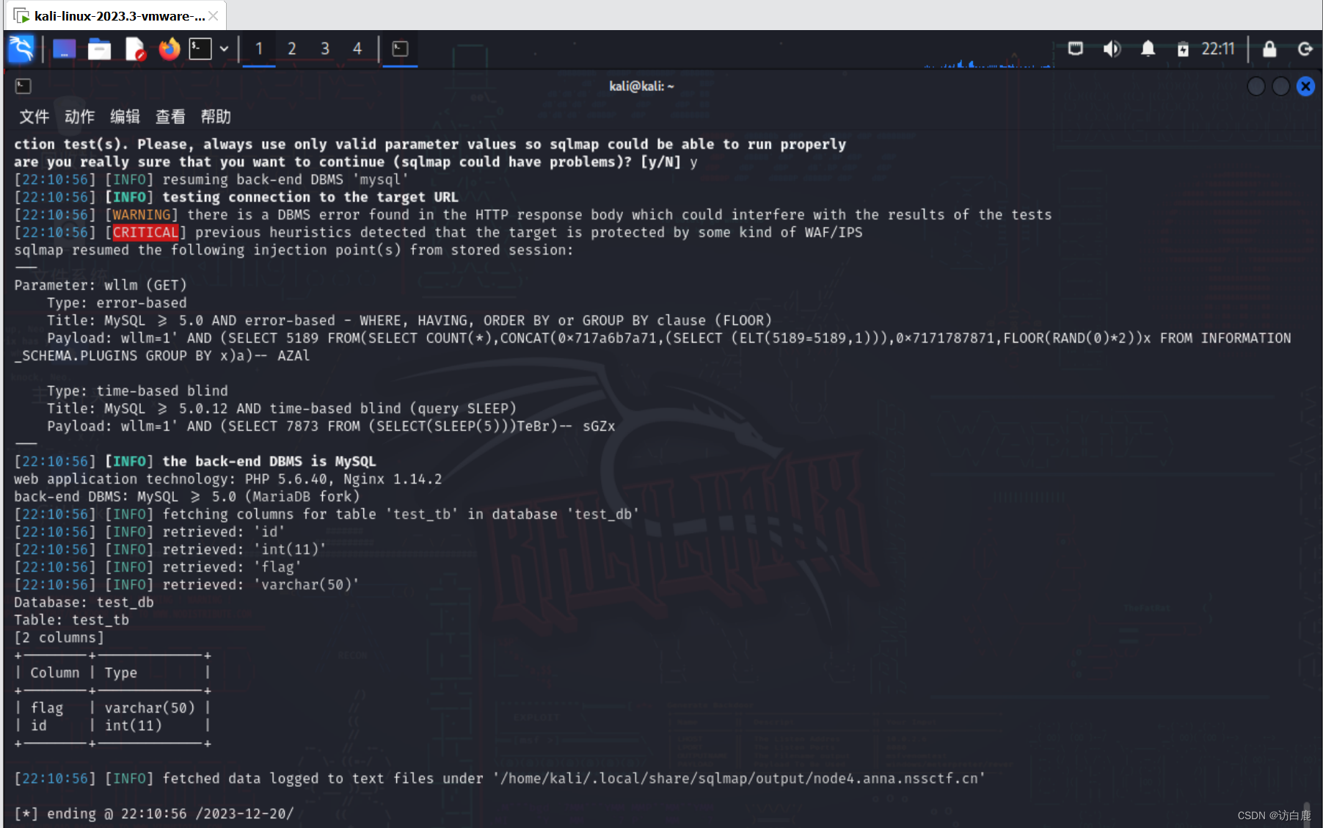Open the terminal launcher dropdown arrow
The height and width of the screenshot is (828, 1323).
[225, 49]
